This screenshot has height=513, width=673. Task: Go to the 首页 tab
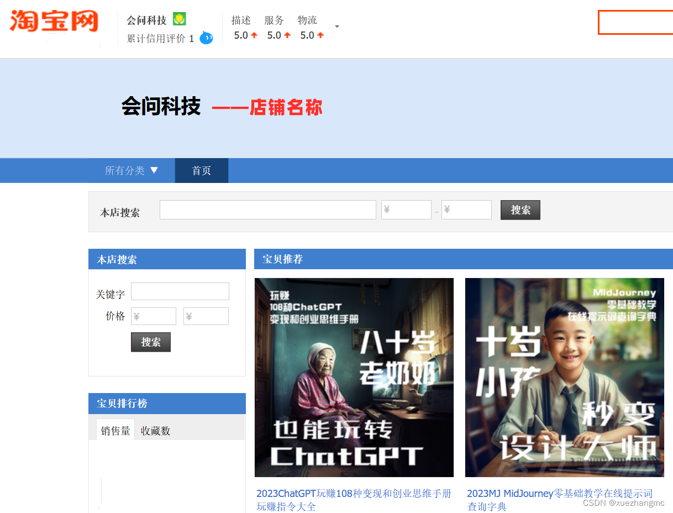coord(202,170)
